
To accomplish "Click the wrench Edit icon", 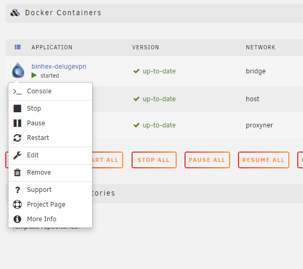I will click(17, 155).
